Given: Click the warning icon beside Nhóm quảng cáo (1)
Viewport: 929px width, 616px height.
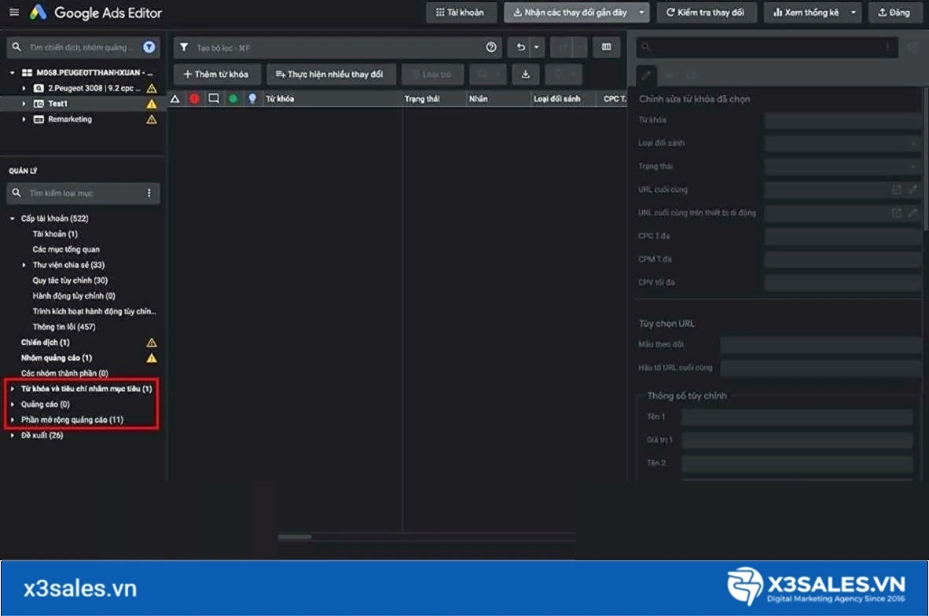Looking at the screenshot, I should 152,357.
